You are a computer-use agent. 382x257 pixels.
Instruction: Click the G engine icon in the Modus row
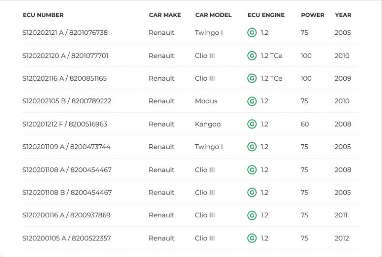(252, 101)
